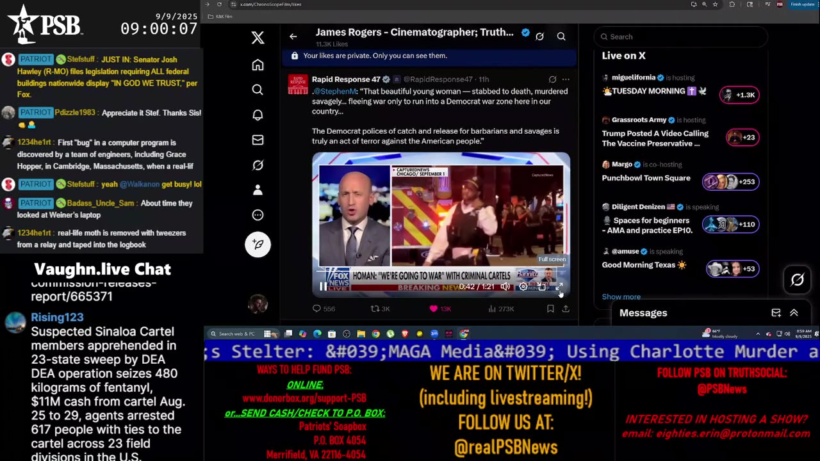Viewport: 820px width, 461px height.
Task: Compose new message in Messages drawer
Action: [776, 312]
